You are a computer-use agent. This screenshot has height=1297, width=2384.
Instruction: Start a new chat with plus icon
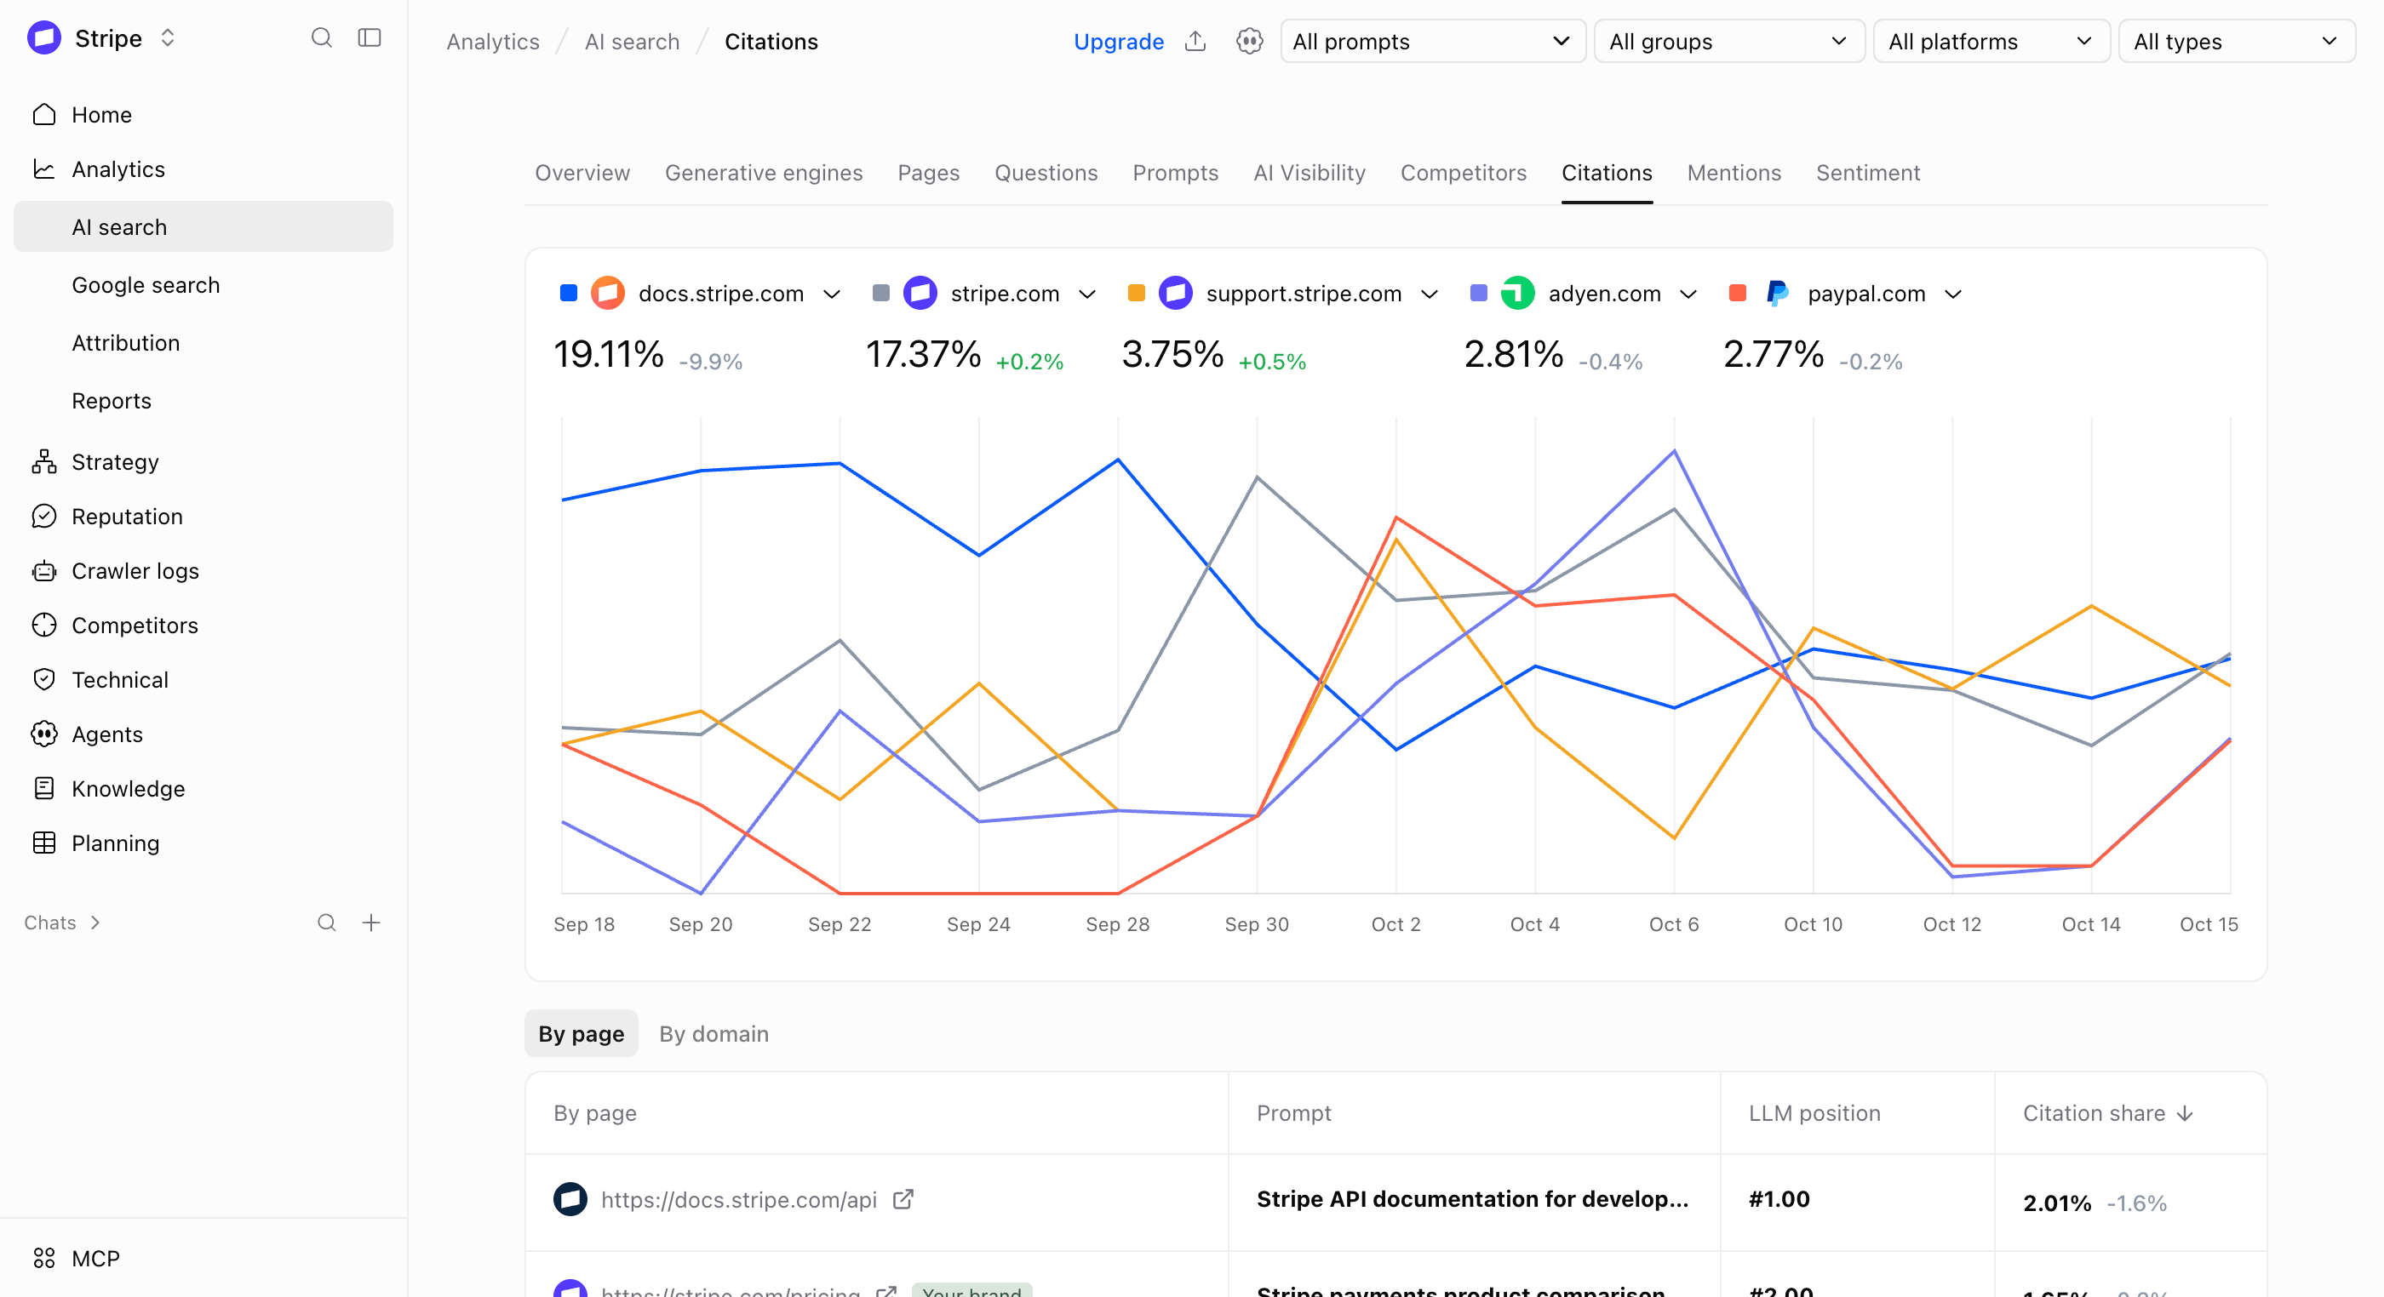(371, 923)
